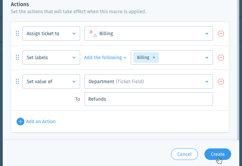
Task: Click the Create button
Action: (x=218, y=154)
